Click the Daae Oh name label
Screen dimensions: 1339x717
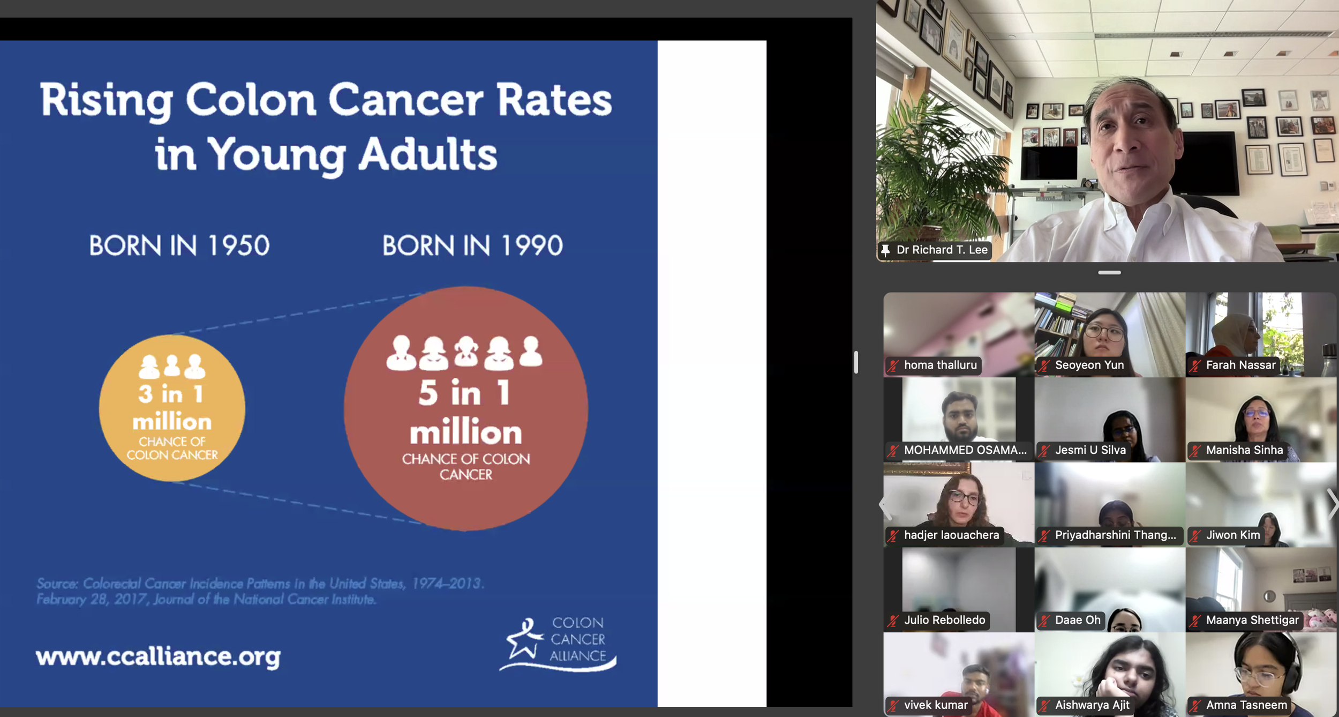(x=1077, y=621)
